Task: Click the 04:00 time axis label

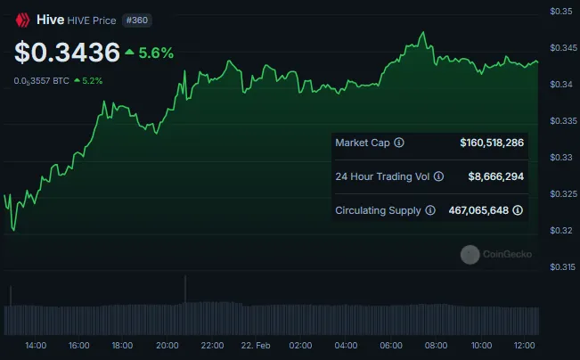Action: pyautogui.click(x=346, y=346)
